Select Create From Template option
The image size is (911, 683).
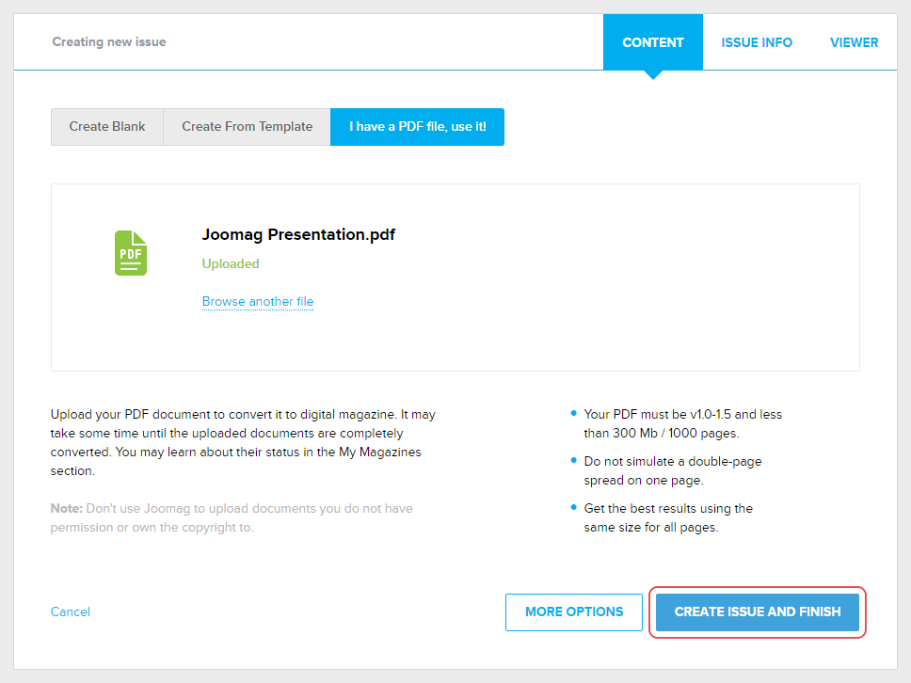[x=247, y=127]
